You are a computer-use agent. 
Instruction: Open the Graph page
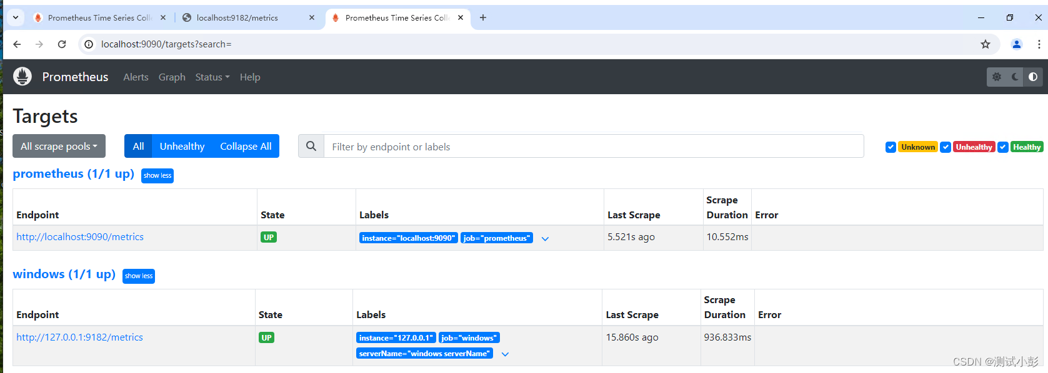172,77
